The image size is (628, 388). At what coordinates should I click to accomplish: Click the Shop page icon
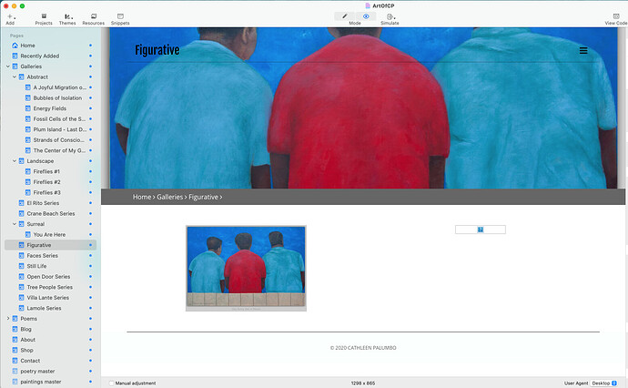(x=15, y=350)
